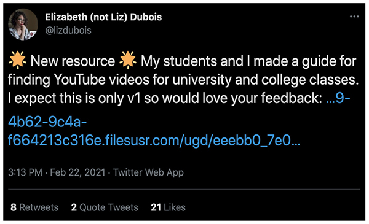Click the divider line above the tweet stats
The height and width of the screenshot is (224, 369).
(184, 189)
